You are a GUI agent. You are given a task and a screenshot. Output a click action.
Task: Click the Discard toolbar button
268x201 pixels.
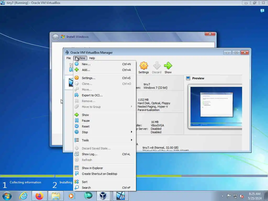pos(157,68)
